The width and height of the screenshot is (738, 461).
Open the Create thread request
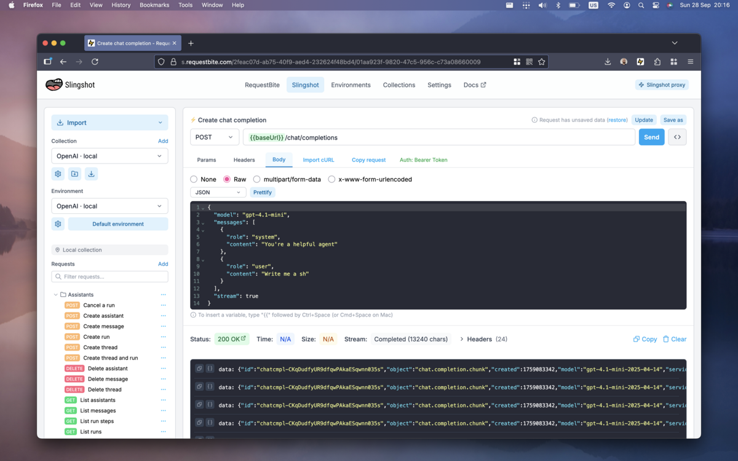pyautogui.click(x=100, y=347)
